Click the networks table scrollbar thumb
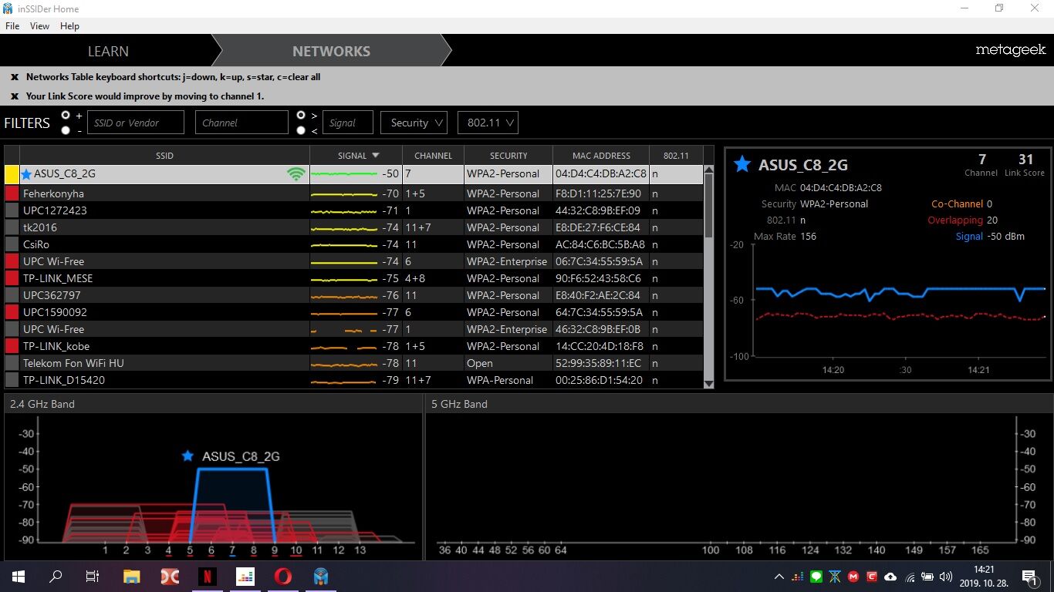This screenshot has width=1054, height=592. click(x=708, y=207)
